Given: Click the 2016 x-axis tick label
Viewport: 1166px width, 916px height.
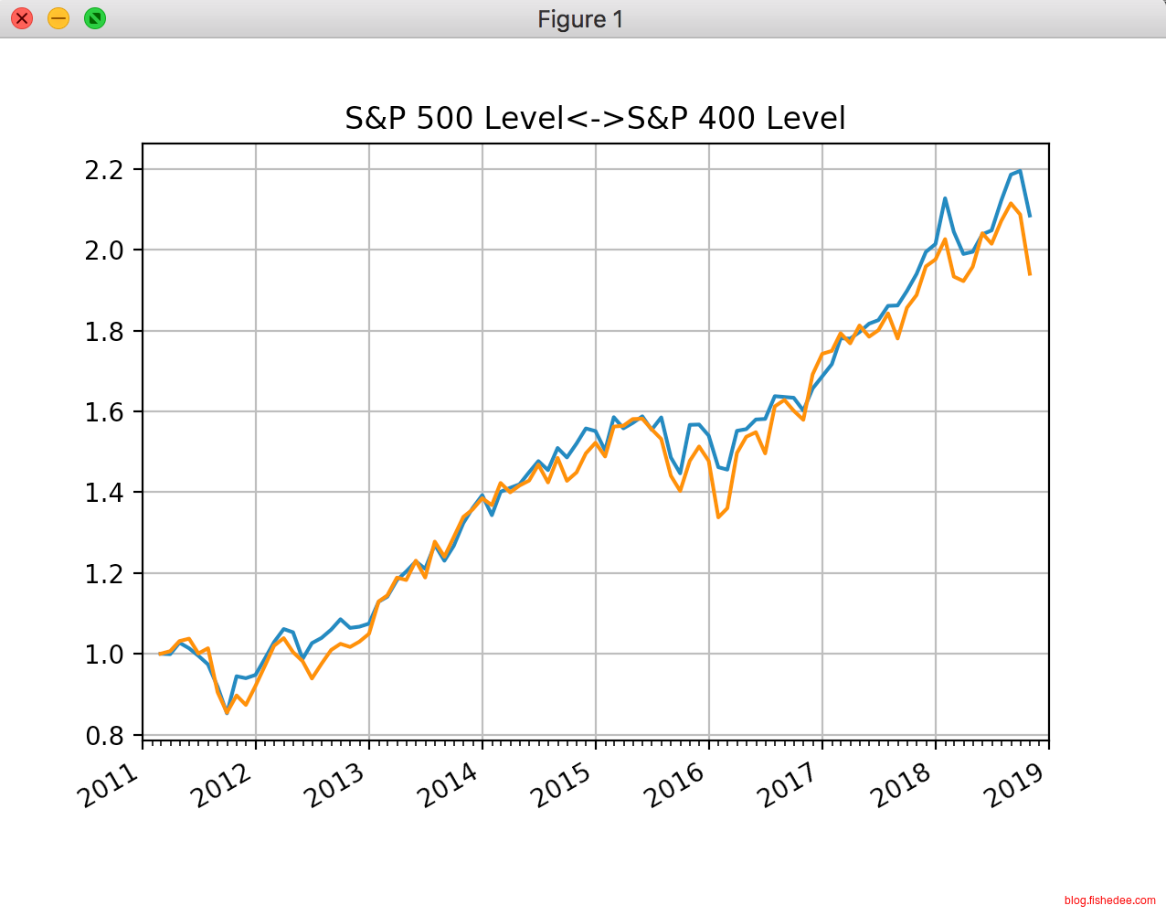Looking at the screenshot, I should click(675, 785).
